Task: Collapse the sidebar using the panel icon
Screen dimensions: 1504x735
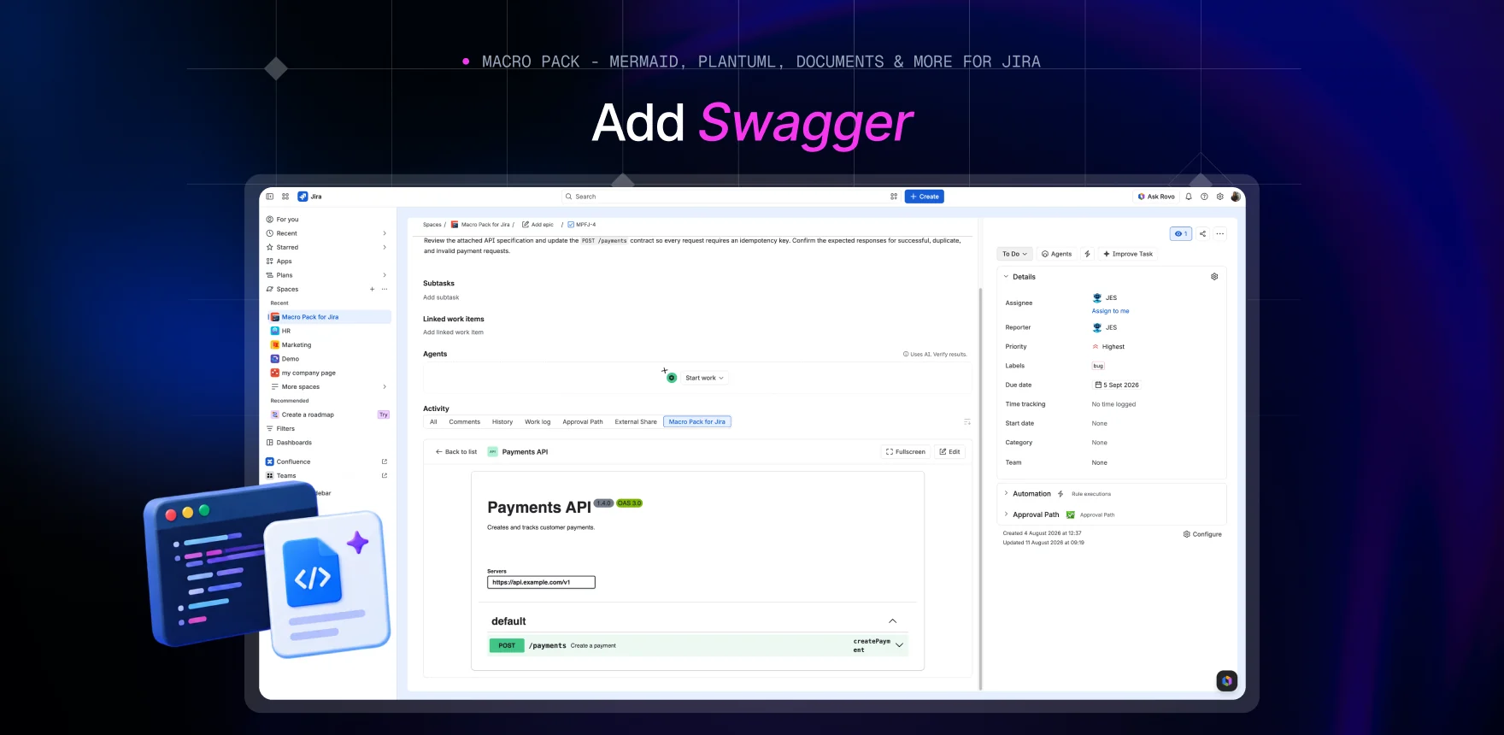Action: tap(270, 197)
